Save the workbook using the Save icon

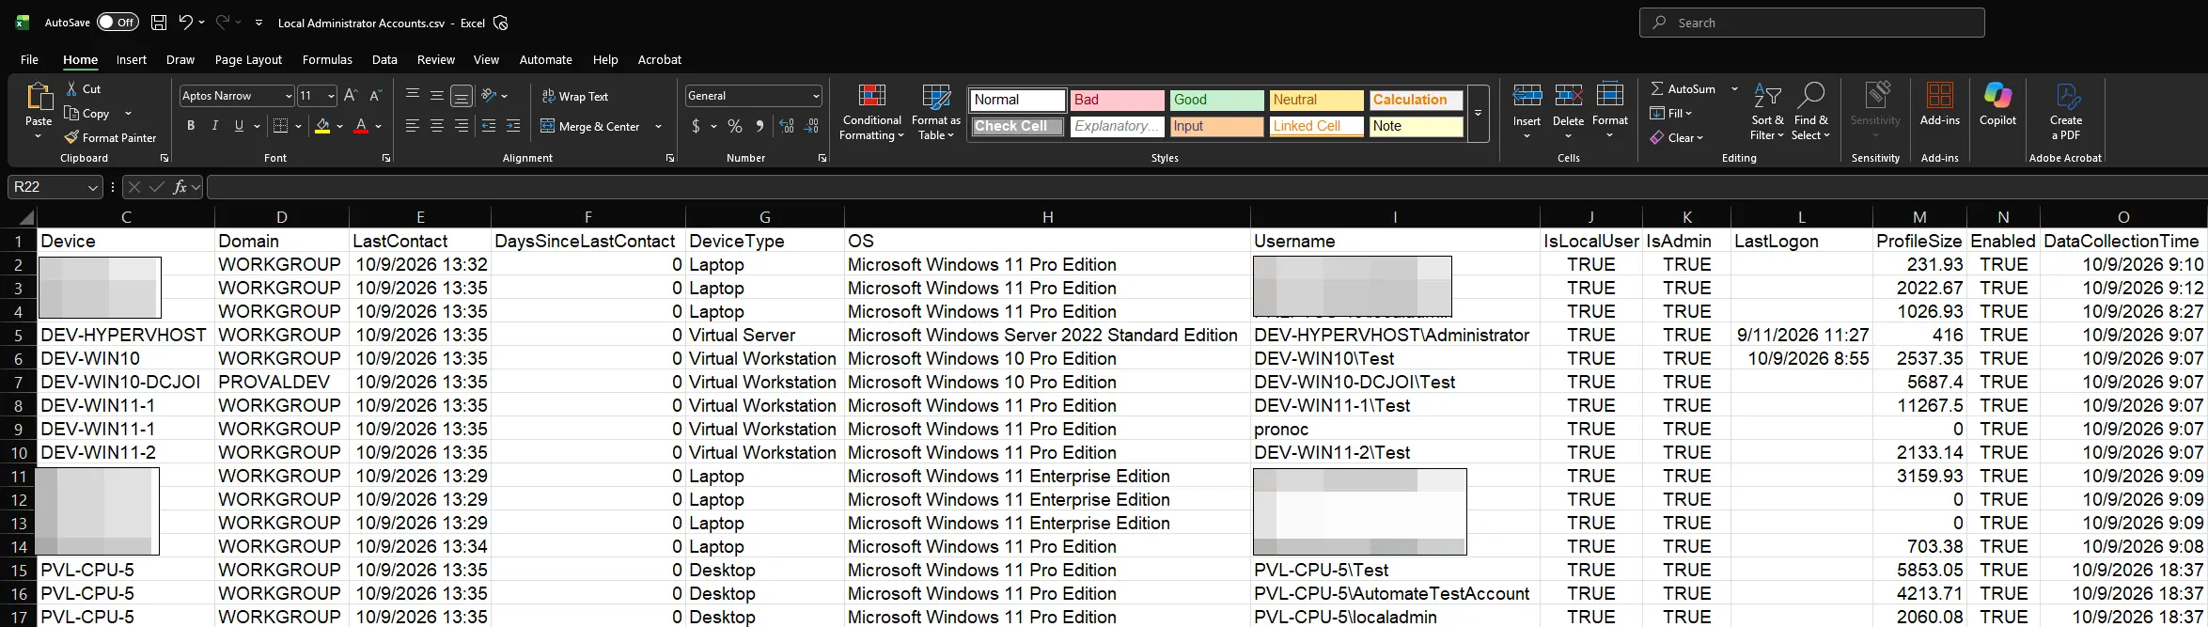point(159,23)
